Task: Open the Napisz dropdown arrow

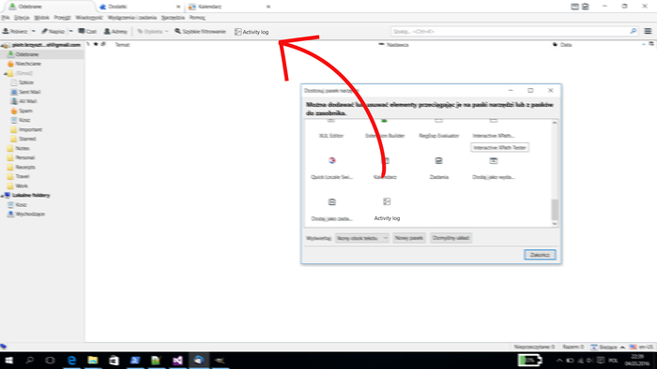Action: [70, 31]
